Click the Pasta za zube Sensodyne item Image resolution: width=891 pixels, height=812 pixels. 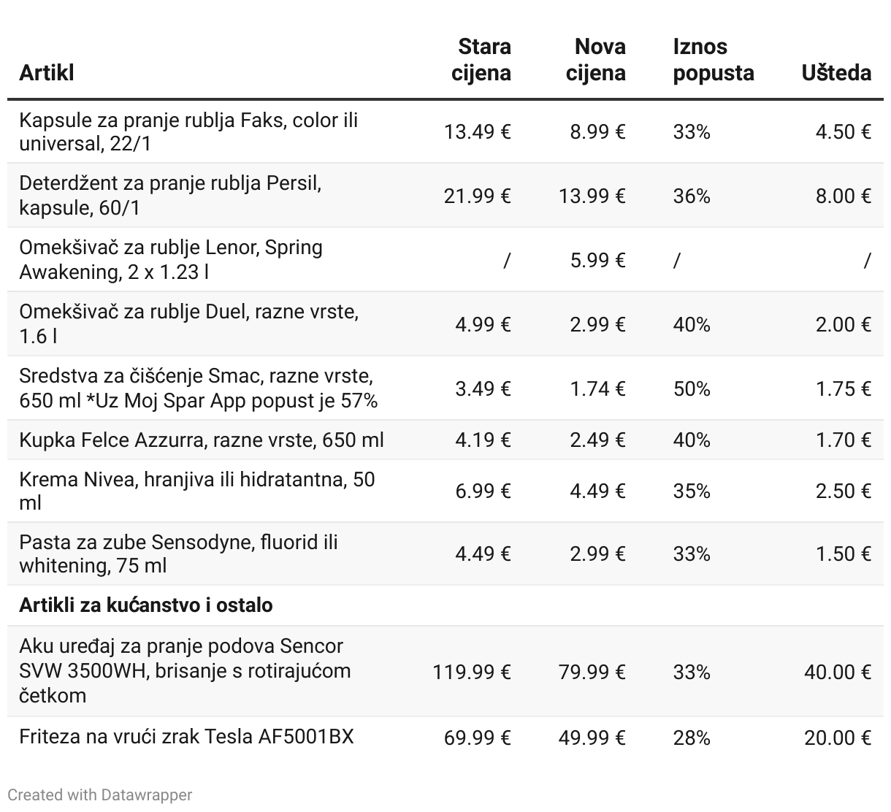[x=178, y=554]
